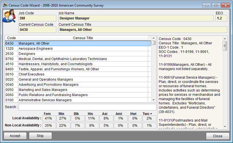
Task: Maximize the Census Code Wizard window
Action: (x=216, y=5)
